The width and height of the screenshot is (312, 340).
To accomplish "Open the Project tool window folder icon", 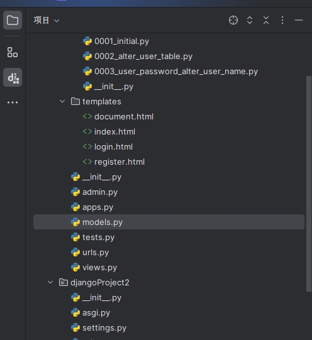I will pos(13,20).
